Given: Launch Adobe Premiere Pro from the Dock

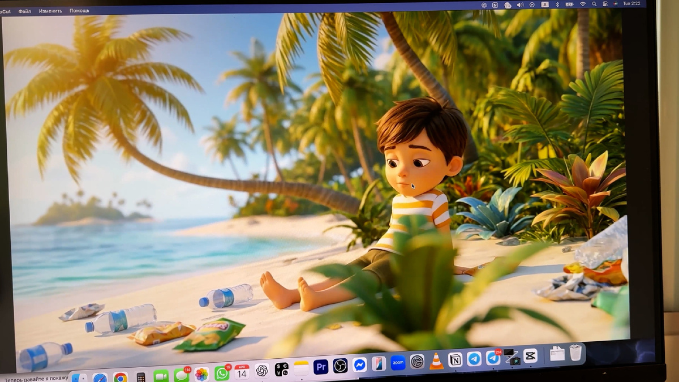Looking at the screenshot, I should [321, 367].
